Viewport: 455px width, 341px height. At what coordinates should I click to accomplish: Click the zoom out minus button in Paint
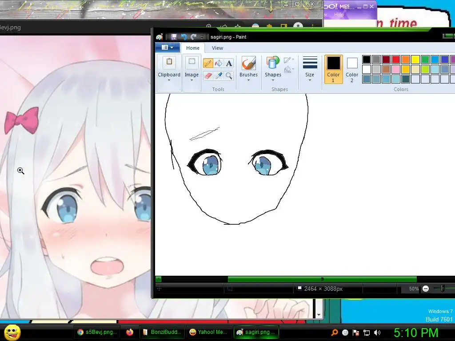click(425, 289)
